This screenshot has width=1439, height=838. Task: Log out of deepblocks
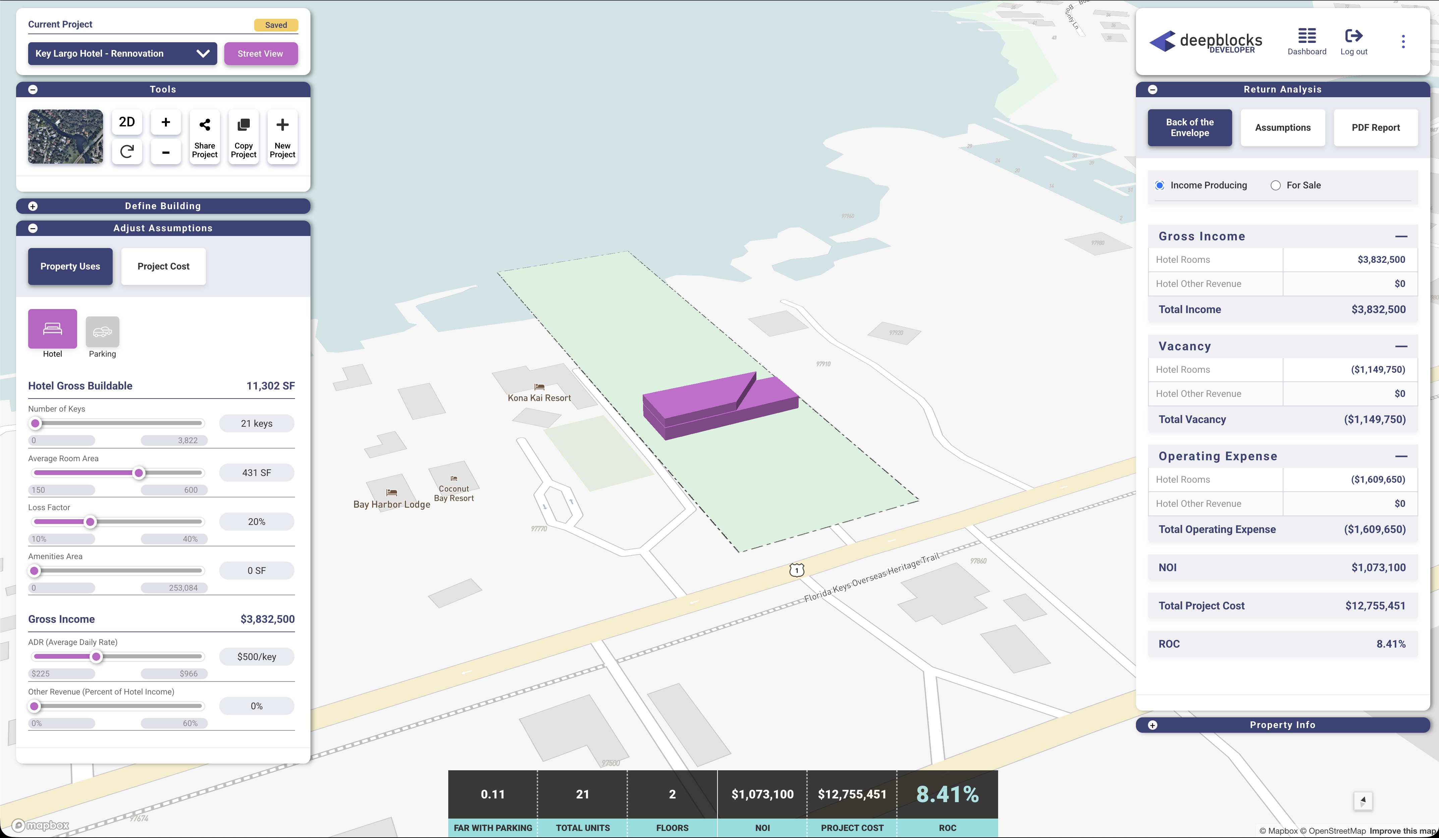pyautogui.click(x=1354, y=42)
